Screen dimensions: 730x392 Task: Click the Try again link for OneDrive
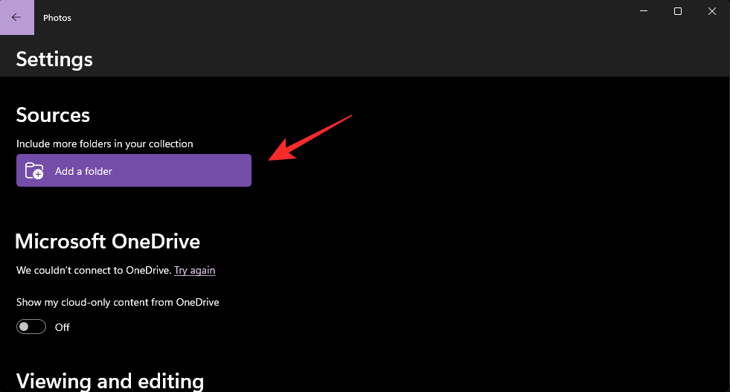click(195, 271)
